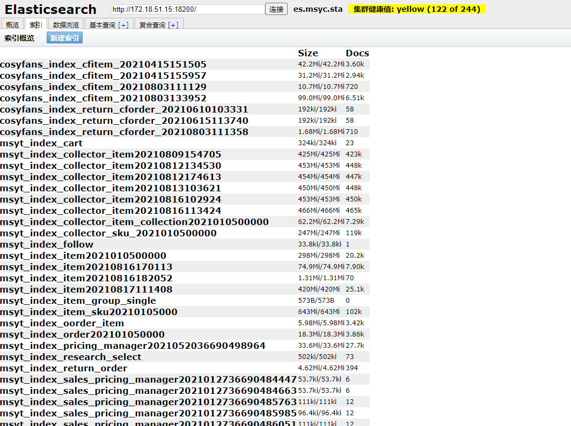Click docs count 27.7k
The image size is (571, 426).
point(355,345)
